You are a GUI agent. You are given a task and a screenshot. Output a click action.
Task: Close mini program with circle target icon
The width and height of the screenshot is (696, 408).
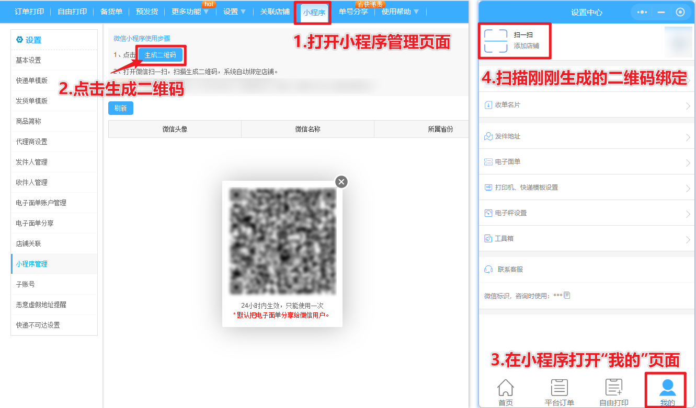[x=680, y=12]
